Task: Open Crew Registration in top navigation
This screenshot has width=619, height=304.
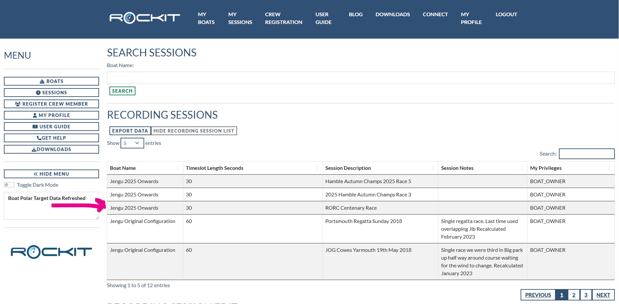Action: pyautogui.click(x=283, y=18)
